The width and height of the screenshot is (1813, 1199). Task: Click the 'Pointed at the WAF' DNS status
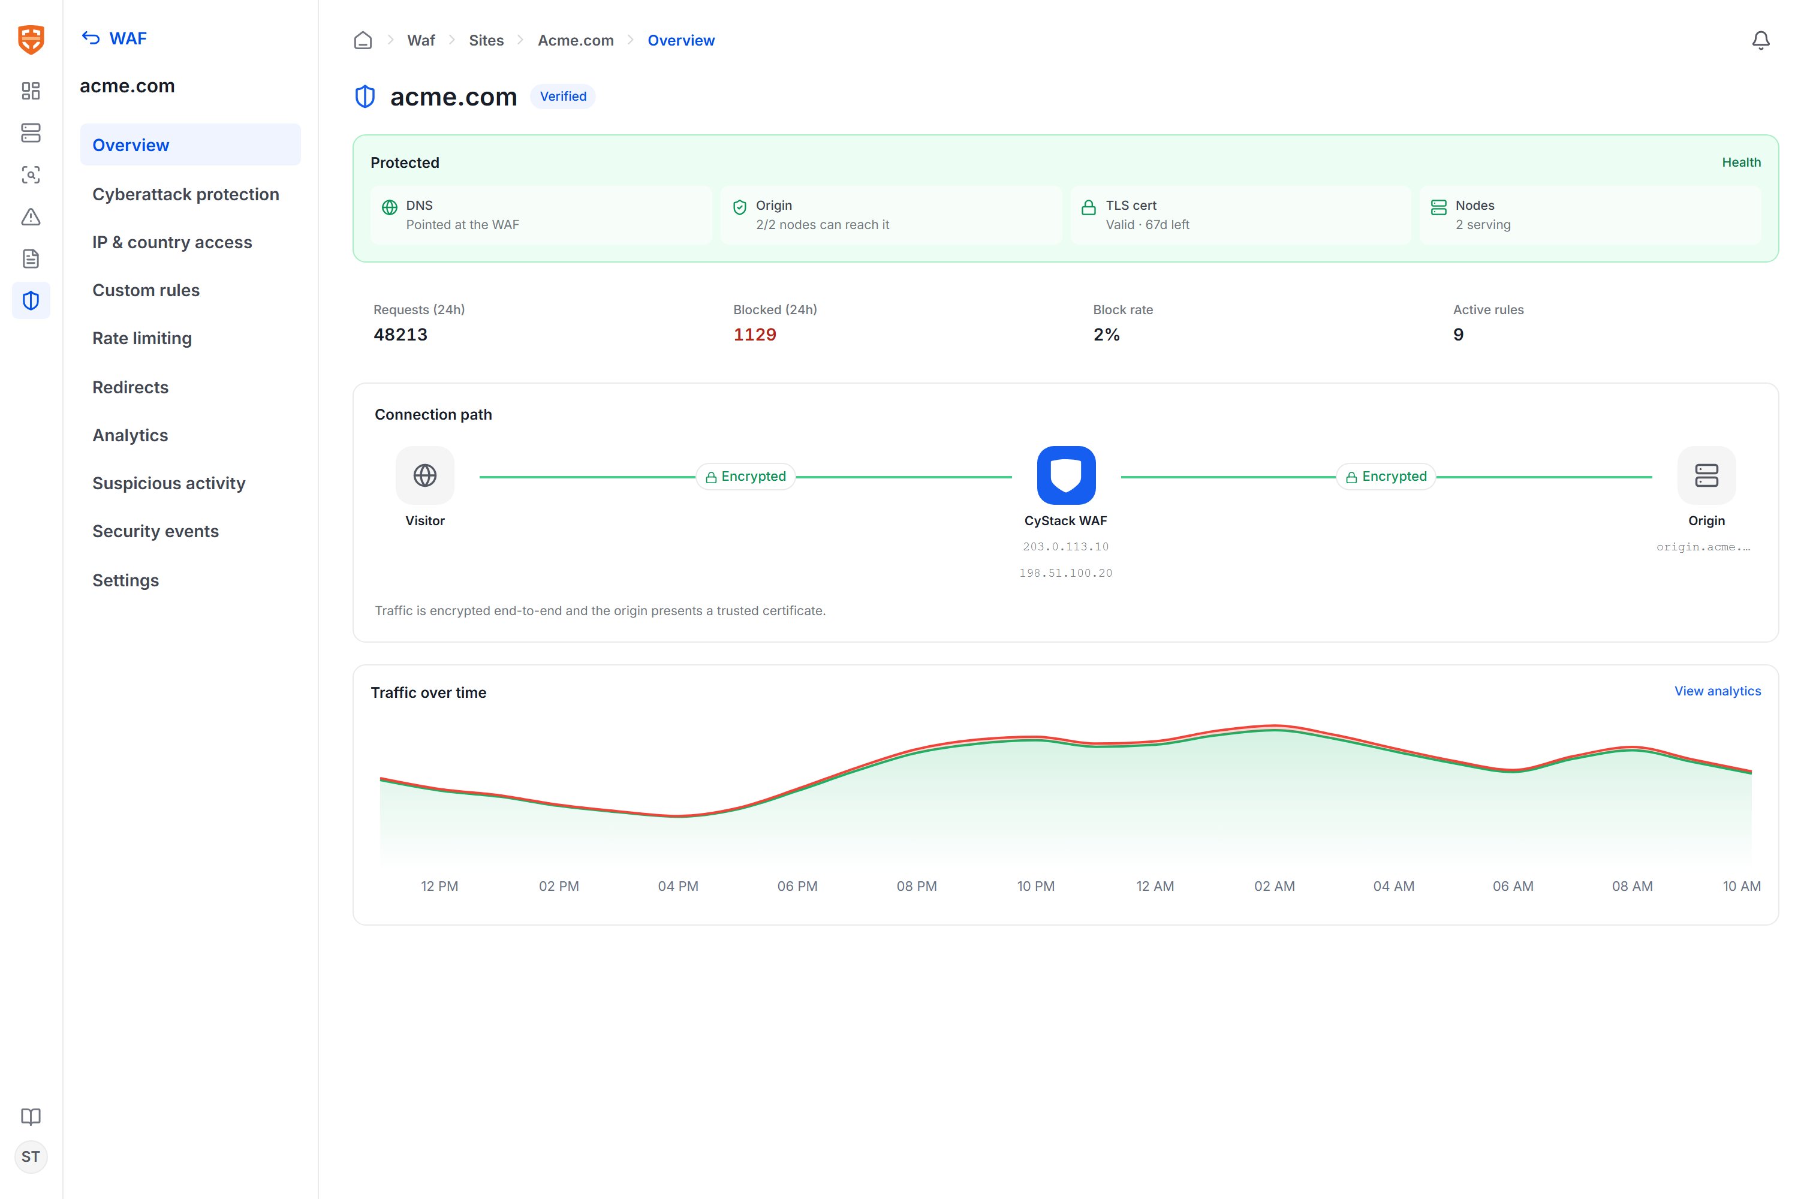pyautogui.click(x=462, y=225)
